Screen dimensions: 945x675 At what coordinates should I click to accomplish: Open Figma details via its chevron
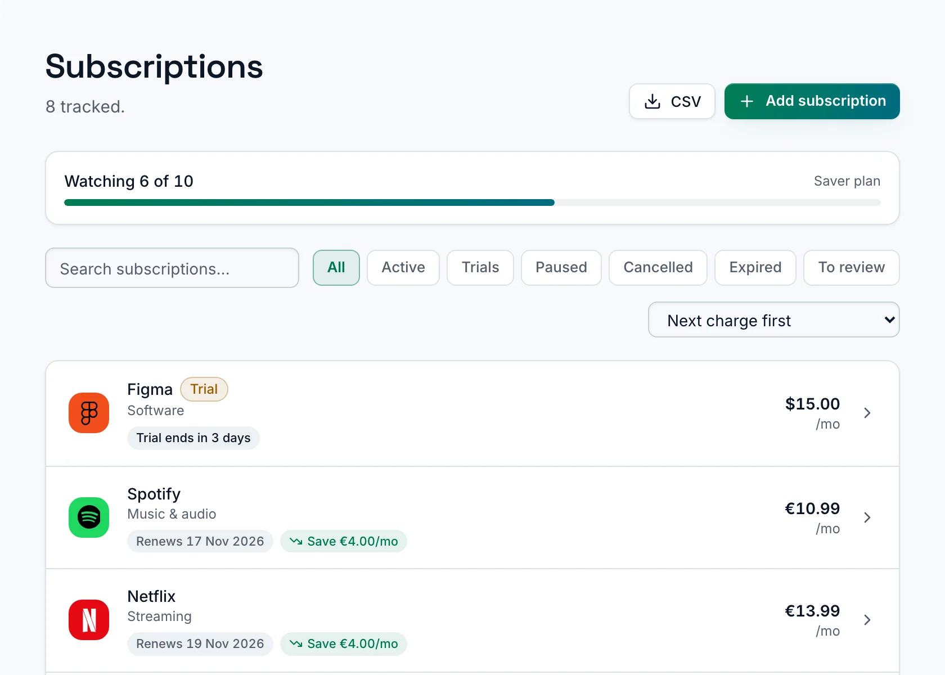coord(867,413)
